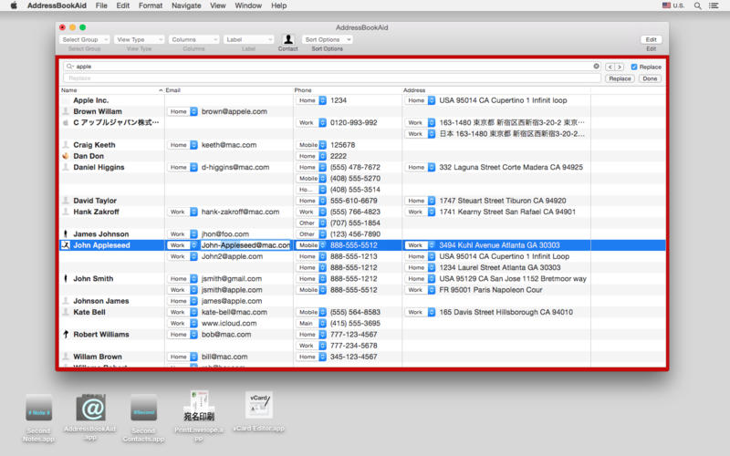Open the Select Group dropdown
The width and height of the screenshot is (730, 456).
[x=84, y=39]
